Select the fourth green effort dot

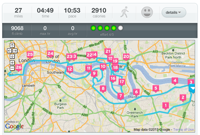114,28
